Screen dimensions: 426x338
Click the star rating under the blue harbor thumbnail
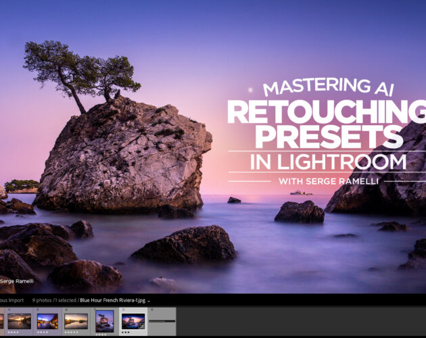tap(44, 333)
